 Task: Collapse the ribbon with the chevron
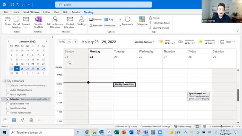click(x=238, y=31)
